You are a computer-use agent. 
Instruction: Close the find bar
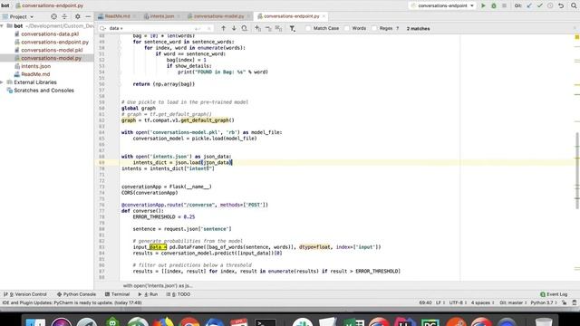coord(575,28)
